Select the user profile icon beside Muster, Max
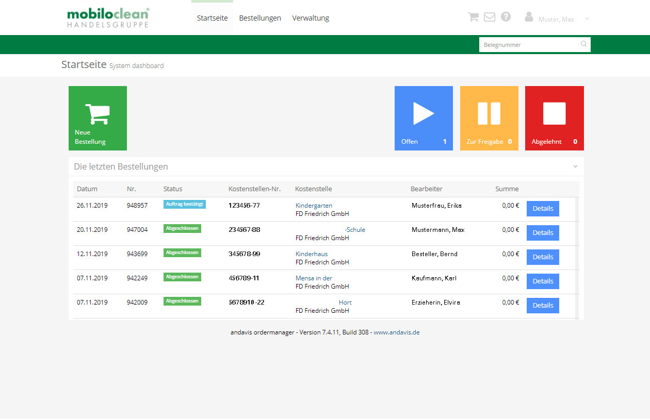 point(529,16)
